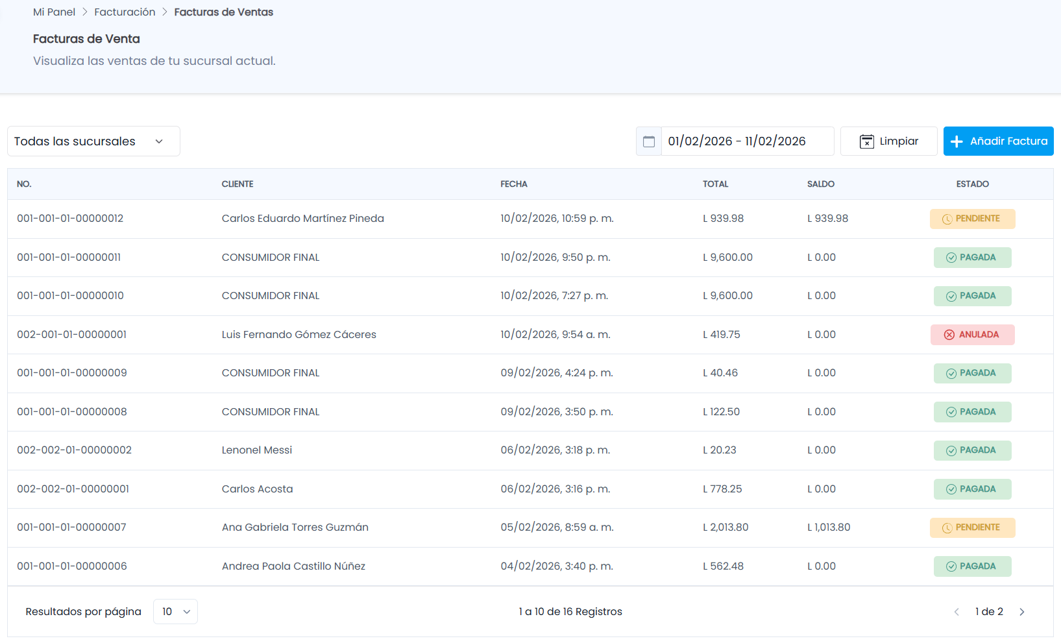Sort by TOTAL column header
The width and height of the screenshot is (1061, 643).
[715, 184]
